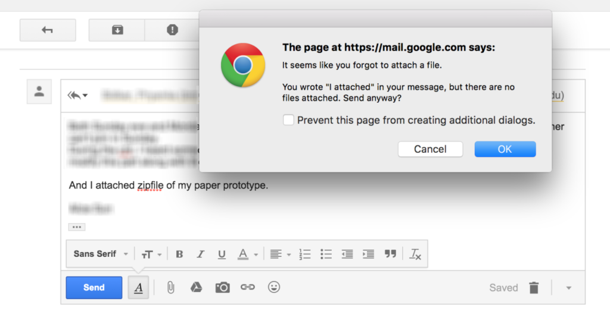Insert photo with camera icon
This screenshot has width=610, height=321.
tap(223, 288)
